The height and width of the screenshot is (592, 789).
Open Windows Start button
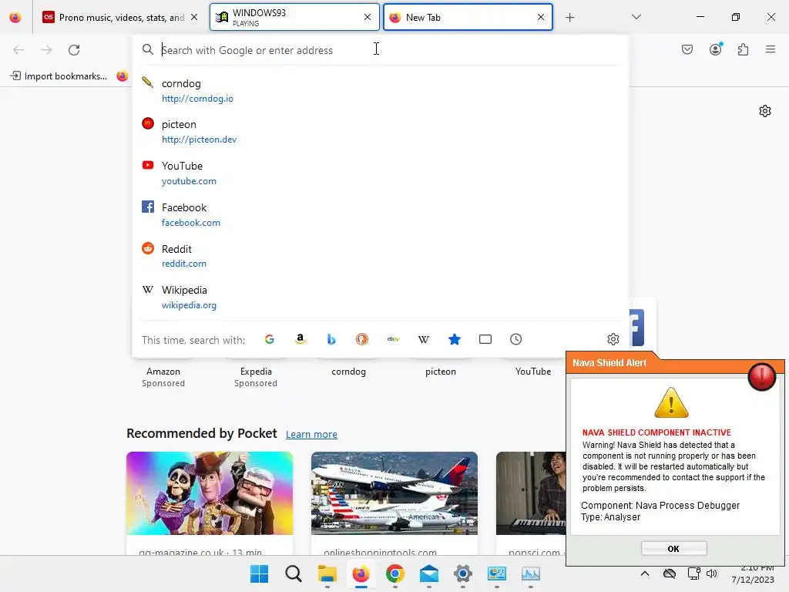260,573
